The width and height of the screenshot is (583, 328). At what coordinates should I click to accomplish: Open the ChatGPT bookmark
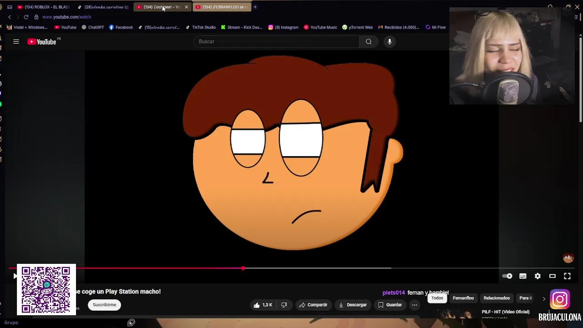92,27
